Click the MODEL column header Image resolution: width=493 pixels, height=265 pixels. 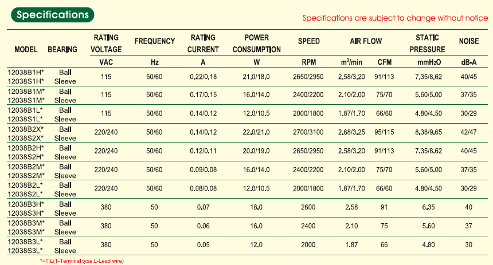pyautogui.click(x=26, y=50)
